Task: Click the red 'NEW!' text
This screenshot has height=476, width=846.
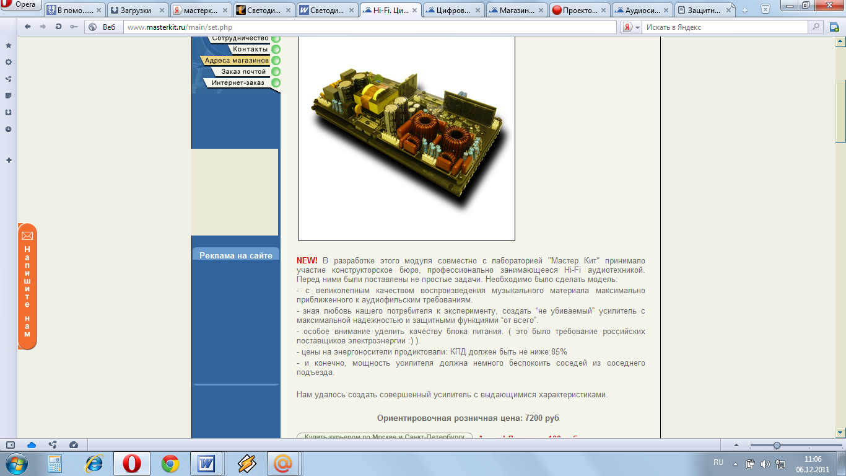Action: pyautogui.click(x=307, y=261)
